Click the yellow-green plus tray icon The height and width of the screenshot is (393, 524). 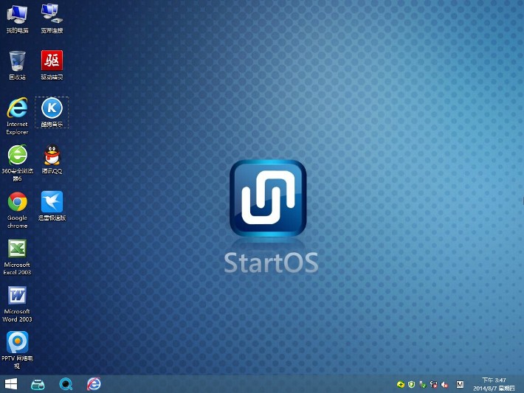click(400, 385)
